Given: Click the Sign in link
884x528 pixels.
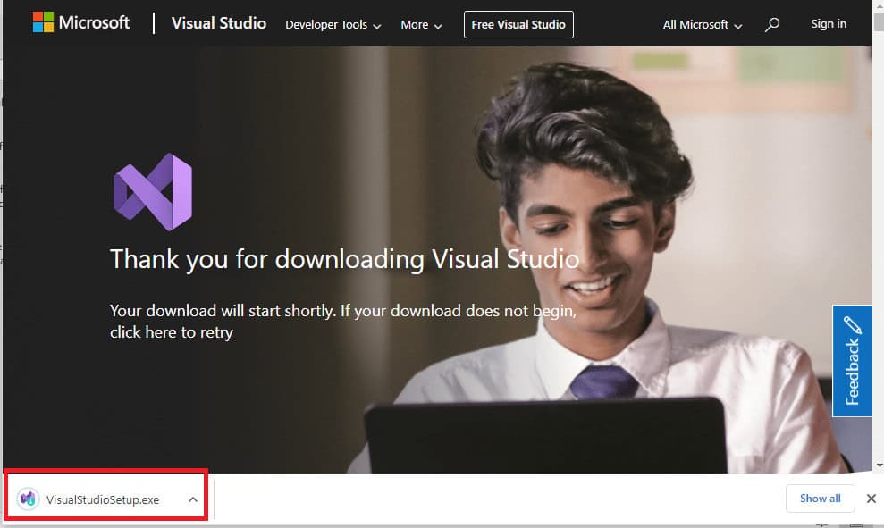Looking at the screenshot, I should click(x=829, y=23).
